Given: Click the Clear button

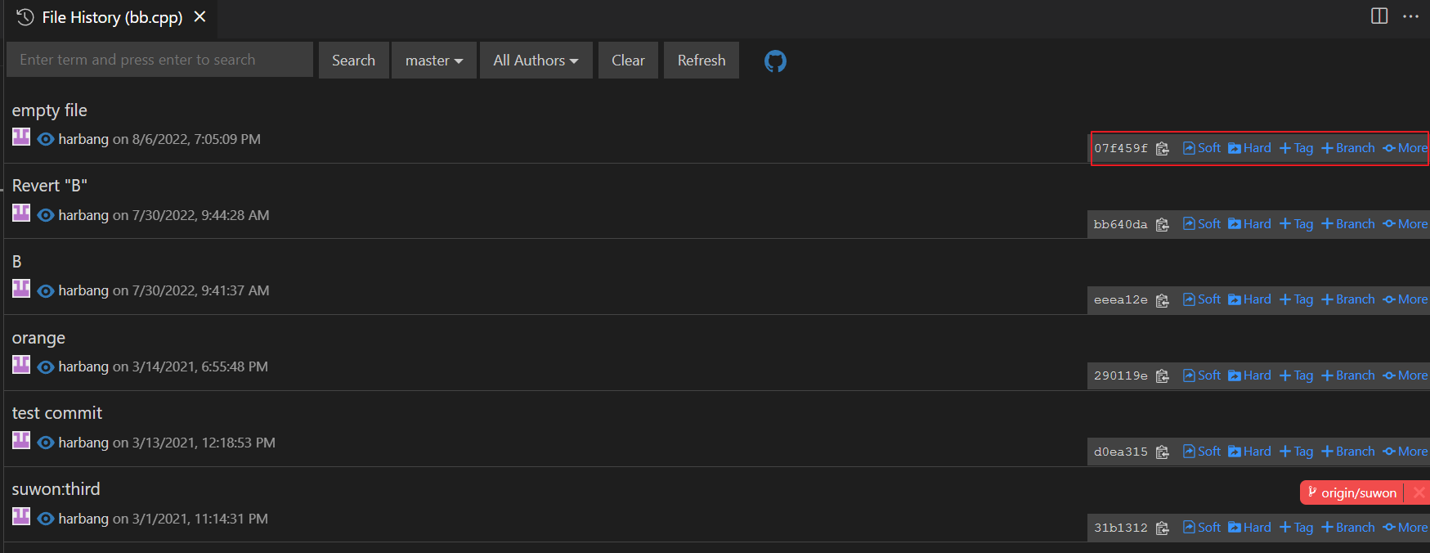Looking at the screenshot, I should [628, 61].
